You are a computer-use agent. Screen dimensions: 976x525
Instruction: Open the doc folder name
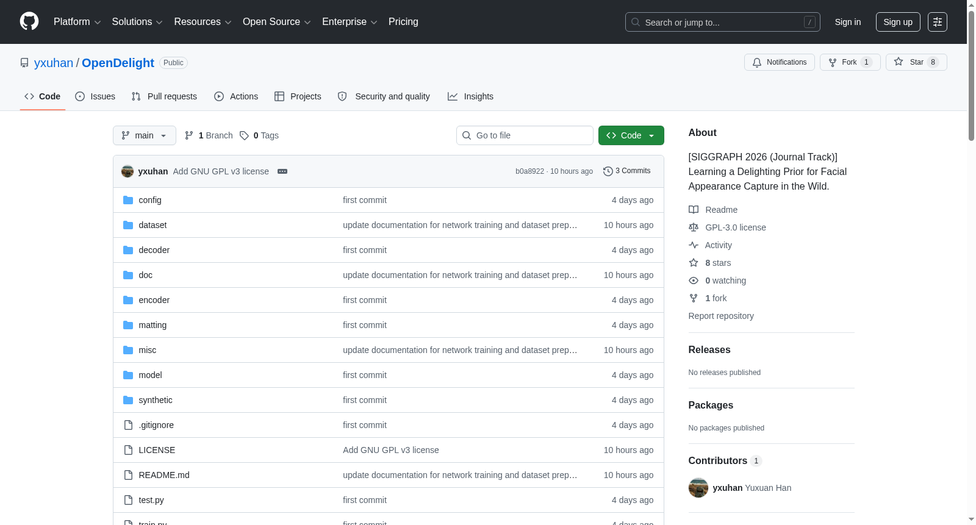point(146,275)
